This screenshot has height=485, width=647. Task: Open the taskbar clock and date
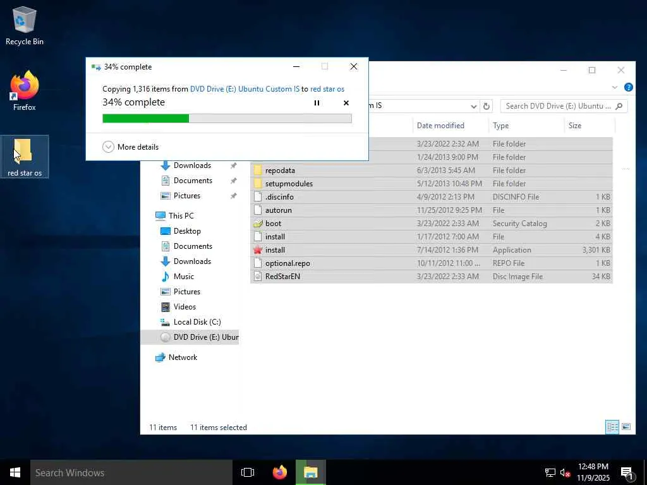click(593, 472)
